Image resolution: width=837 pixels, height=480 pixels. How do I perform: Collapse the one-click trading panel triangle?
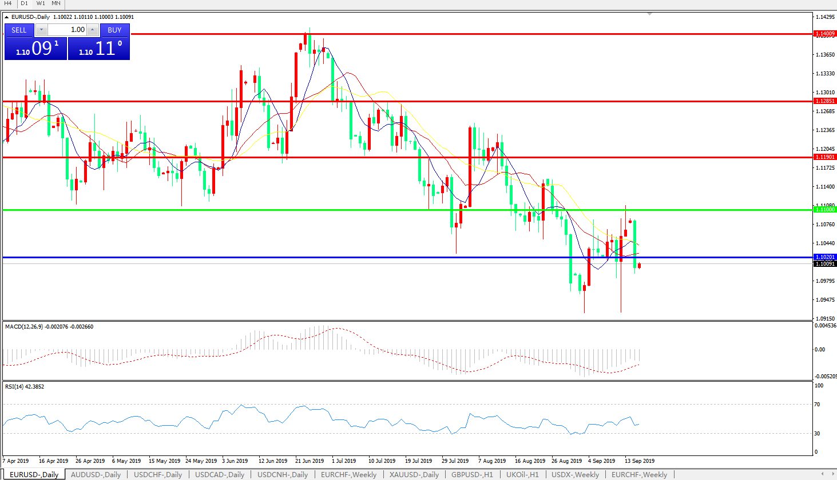(x=7, y=17)
